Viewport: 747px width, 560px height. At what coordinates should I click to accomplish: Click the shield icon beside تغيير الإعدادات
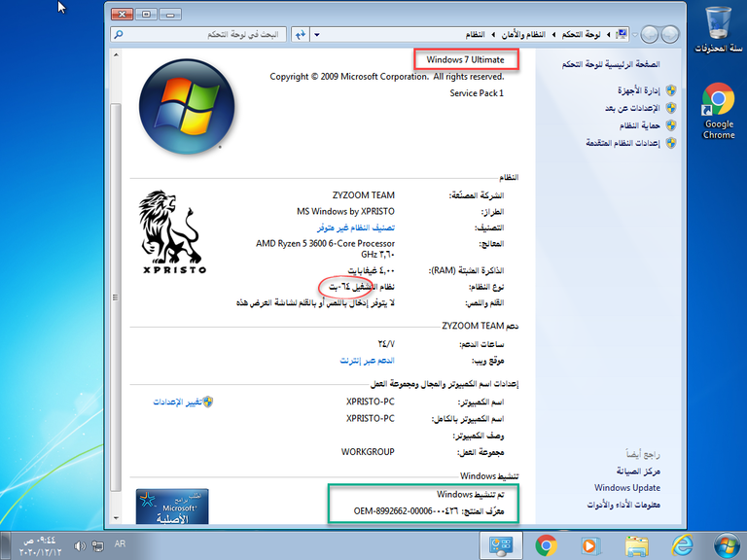[208, 402]
